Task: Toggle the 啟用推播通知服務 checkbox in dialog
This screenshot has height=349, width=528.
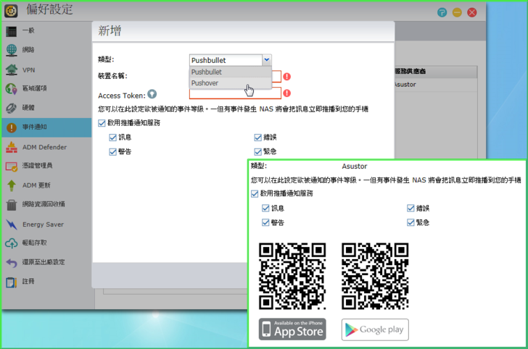Action: coord(102,123)
